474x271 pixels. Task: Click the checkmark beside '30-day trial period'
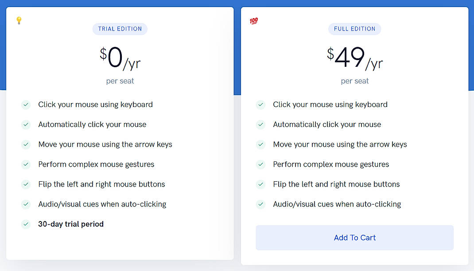coord(26,224)
